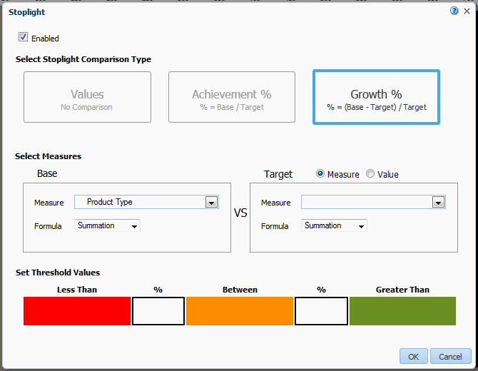Select the Value radio button for Target
478x371 pixels.
[x=370, y=174]
